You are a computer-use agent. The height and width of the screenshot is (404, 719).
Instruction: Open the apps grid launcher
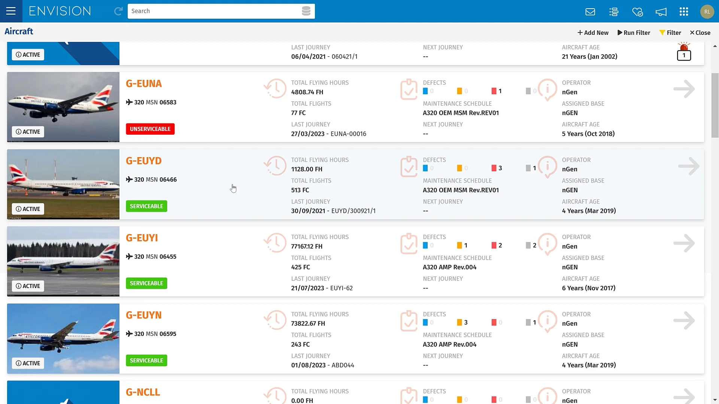coord(684,12)
